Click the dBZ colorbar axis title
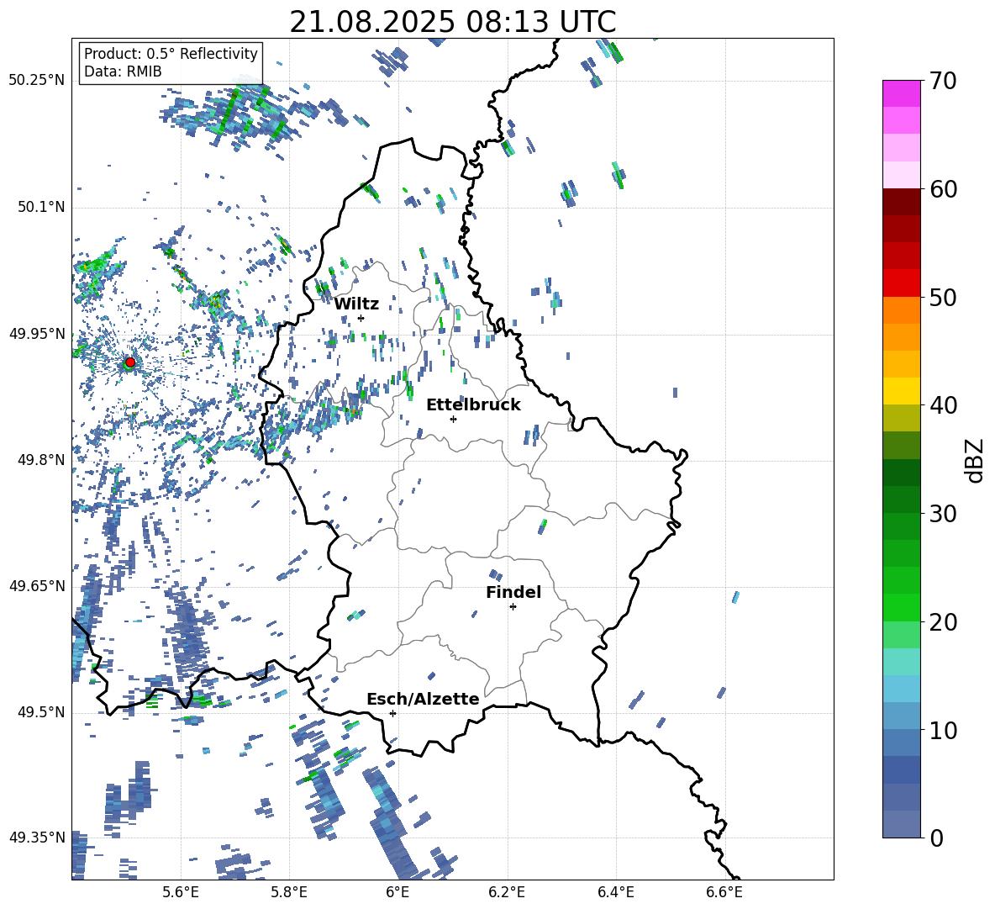 point(976,460)
